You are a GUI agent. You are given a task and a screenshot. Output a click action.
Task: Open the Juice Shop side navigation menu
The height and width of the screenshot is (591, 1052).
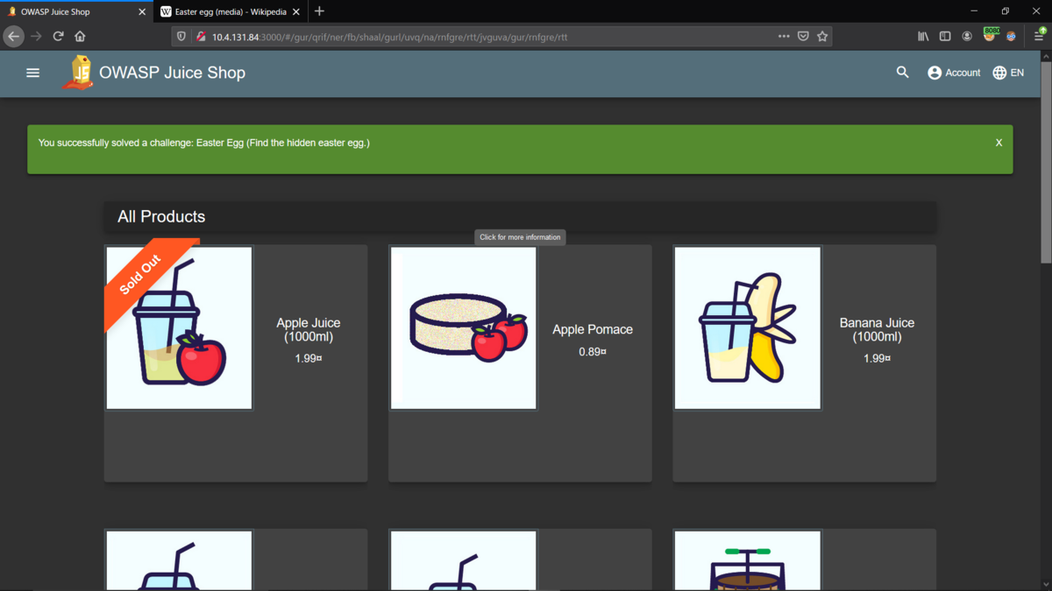pyautogui.click(x=33, y=73)
